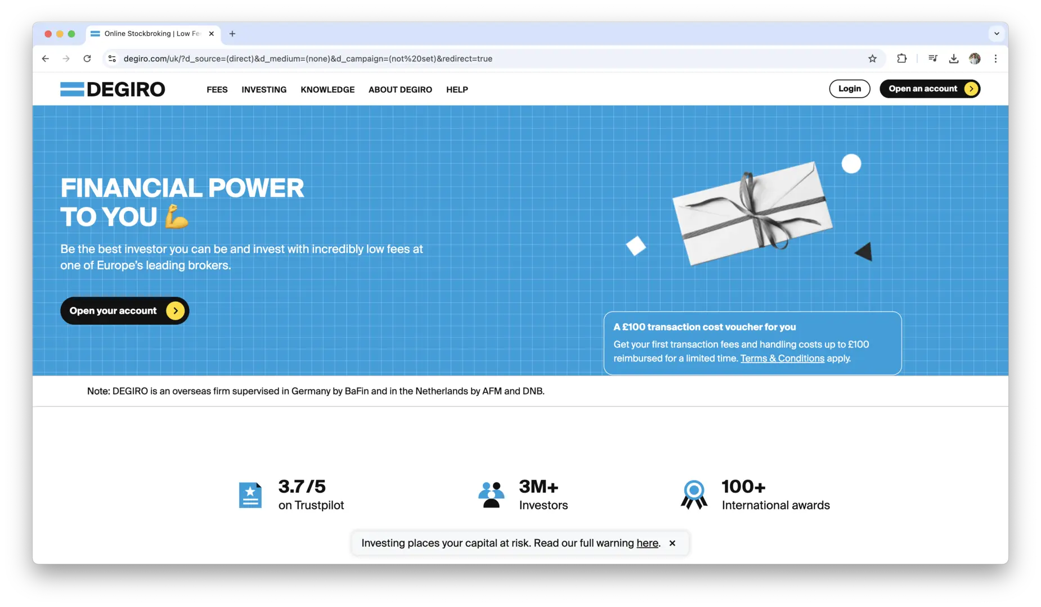Click the 'FINANCIAL POWER TO YOU' headline
The width and height of the screenshot is (1041, 607).
click(x=182, y=202)
